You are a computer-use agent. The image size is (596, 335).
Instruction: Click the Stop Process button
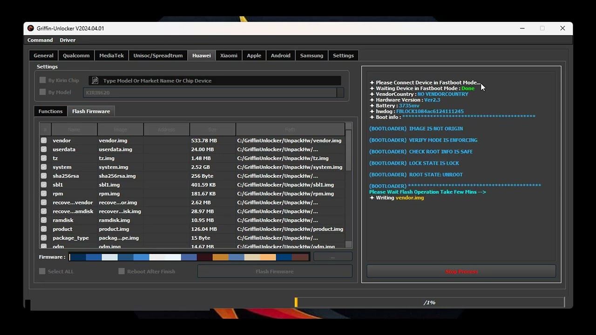461,271
